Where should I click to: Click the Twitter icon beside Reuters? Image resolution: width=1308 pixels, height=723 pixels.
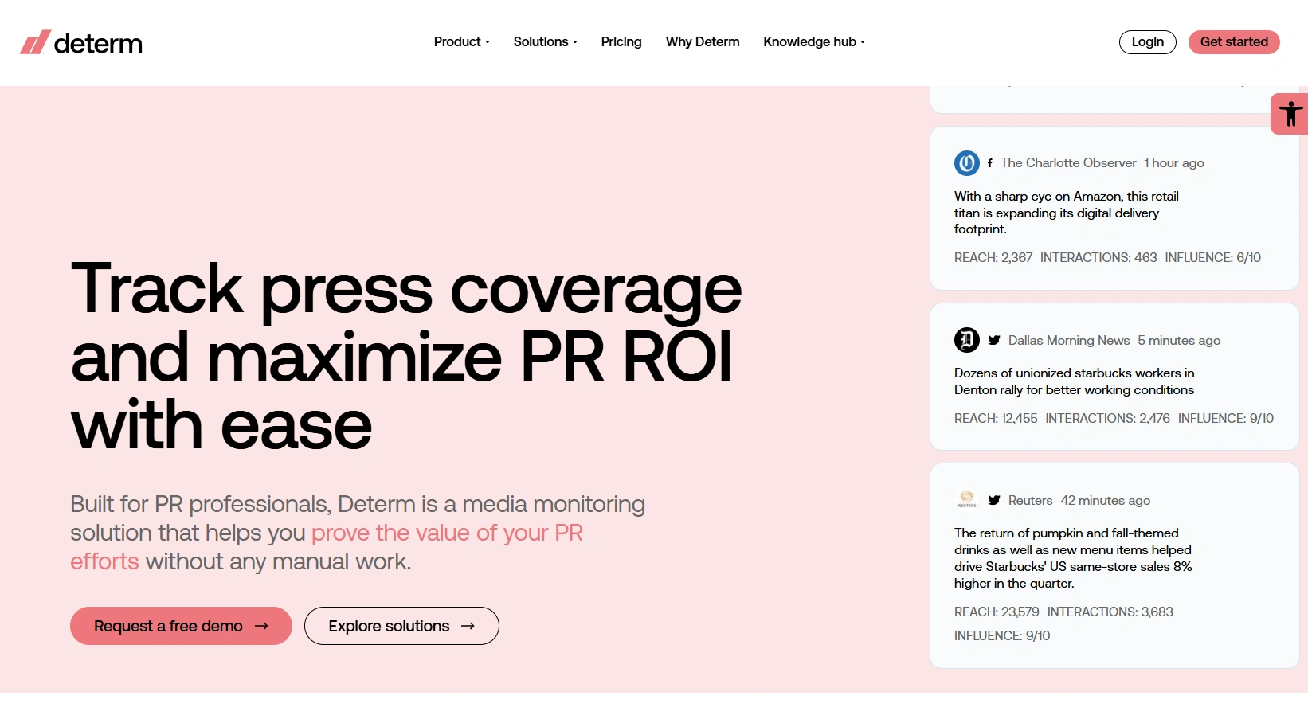994,500
